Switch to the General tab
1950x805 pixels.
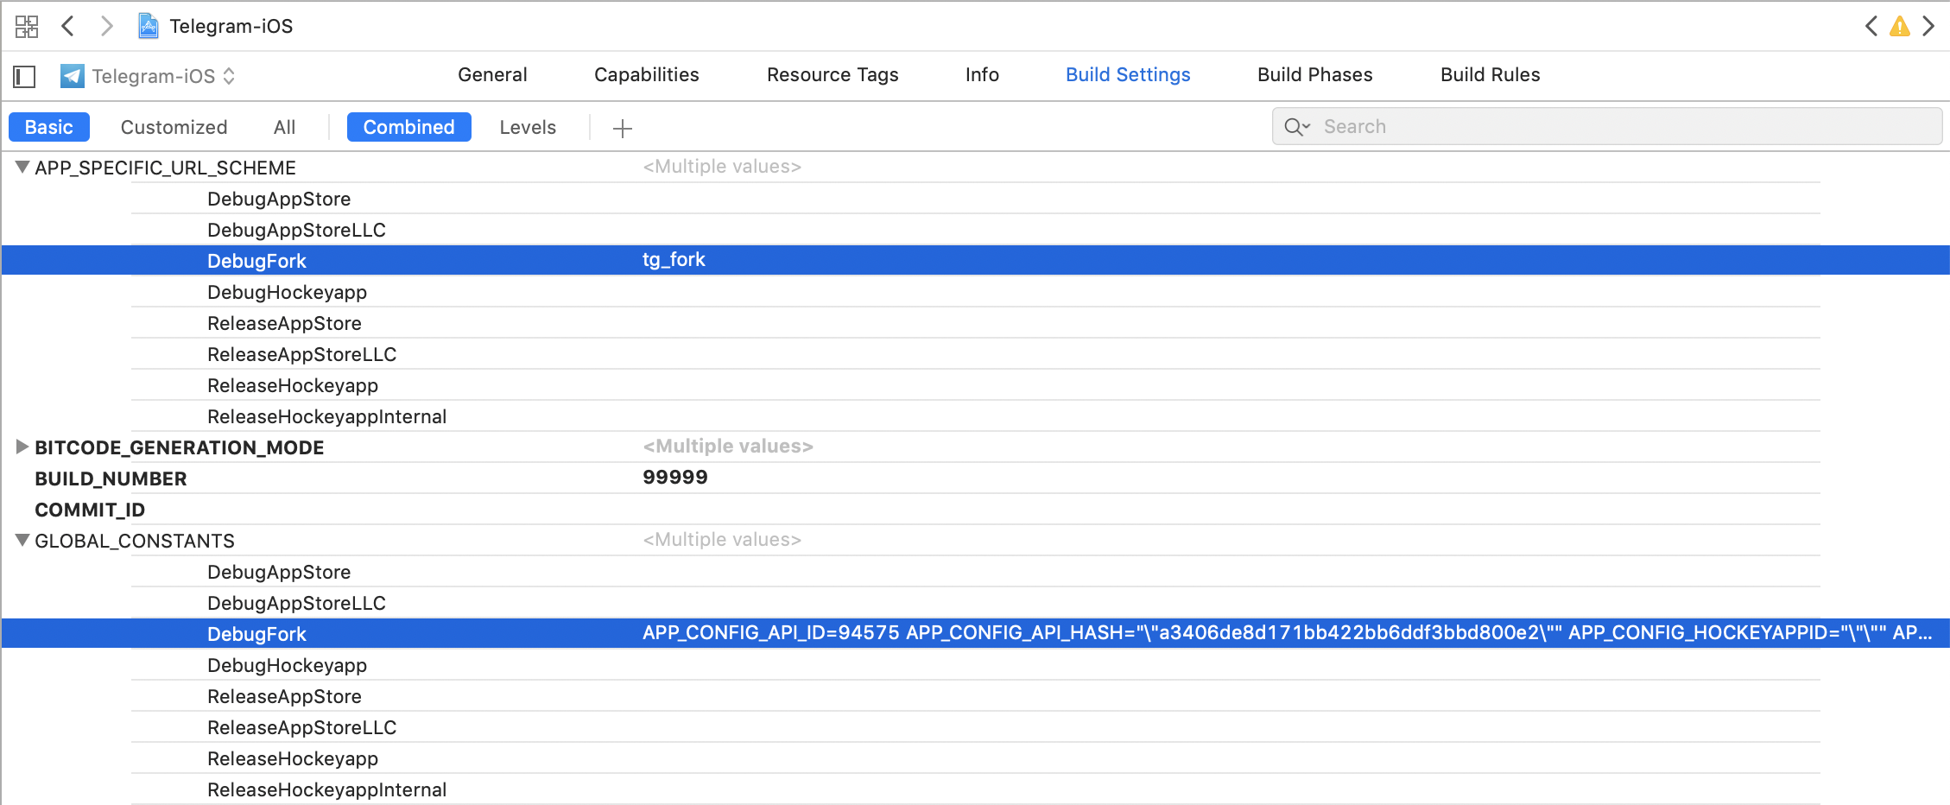pyautogui.click(x=492, y=75)
